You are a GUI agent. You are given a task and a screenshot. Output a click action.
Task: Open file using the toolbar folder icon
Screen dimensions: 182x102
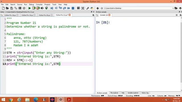[x=7, y=8]
